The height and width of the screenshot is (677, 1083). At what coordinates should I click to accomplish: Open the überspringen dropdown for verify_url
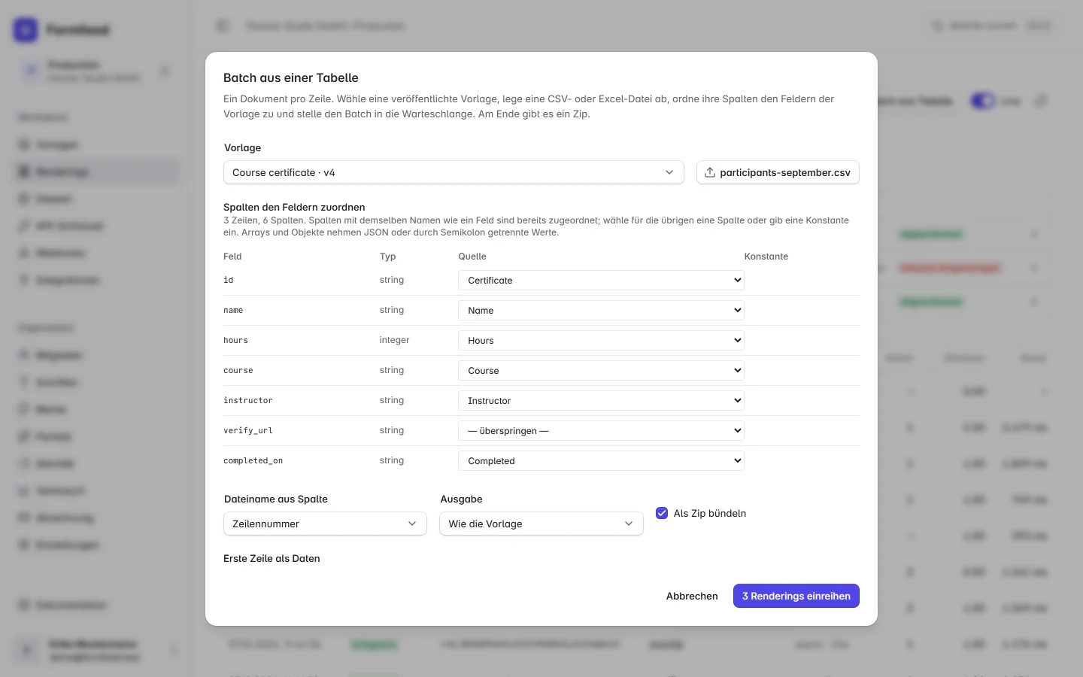click(601, 430)
